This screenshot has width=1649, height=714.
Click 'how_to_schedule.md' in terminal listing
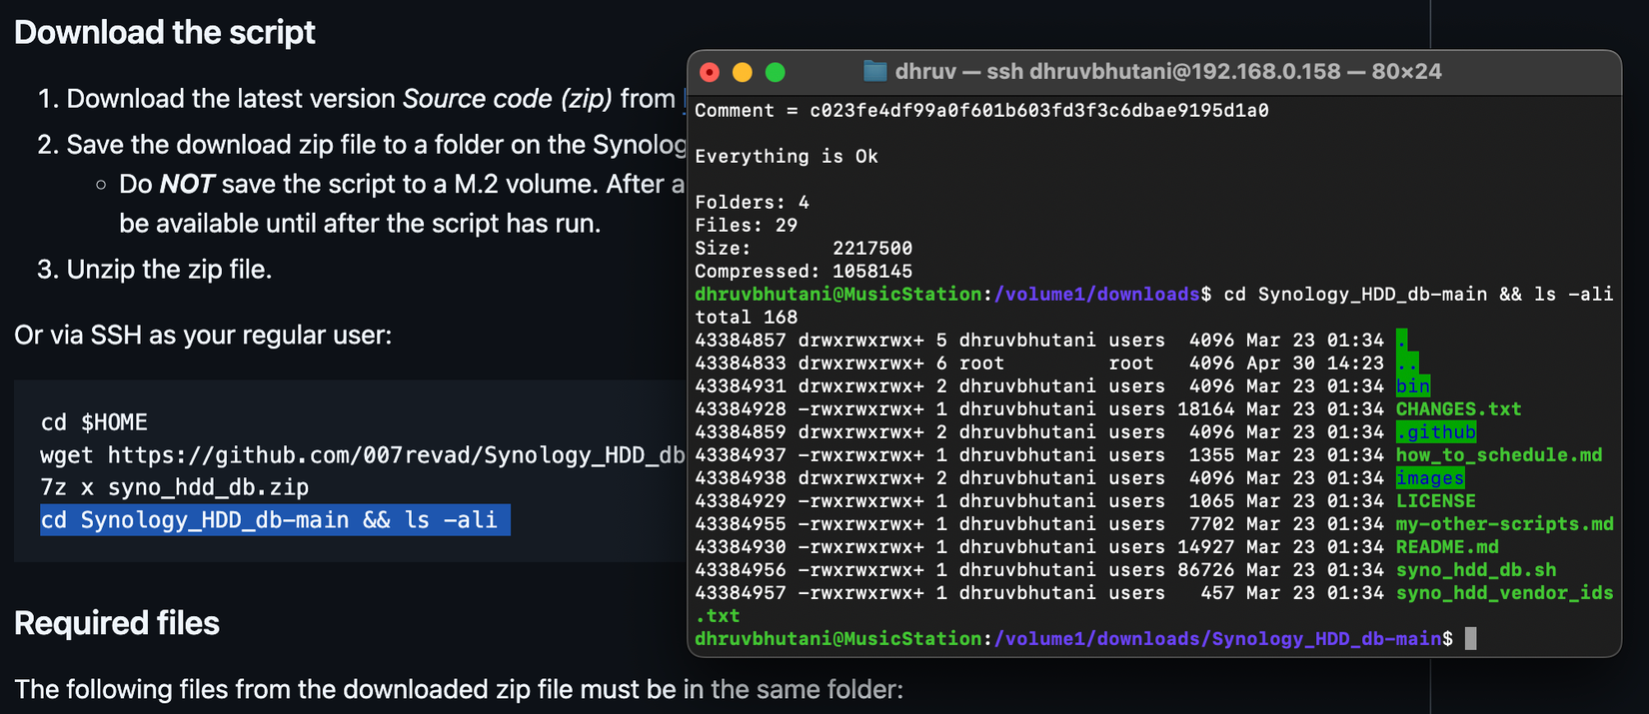[x=1499, y=455]
